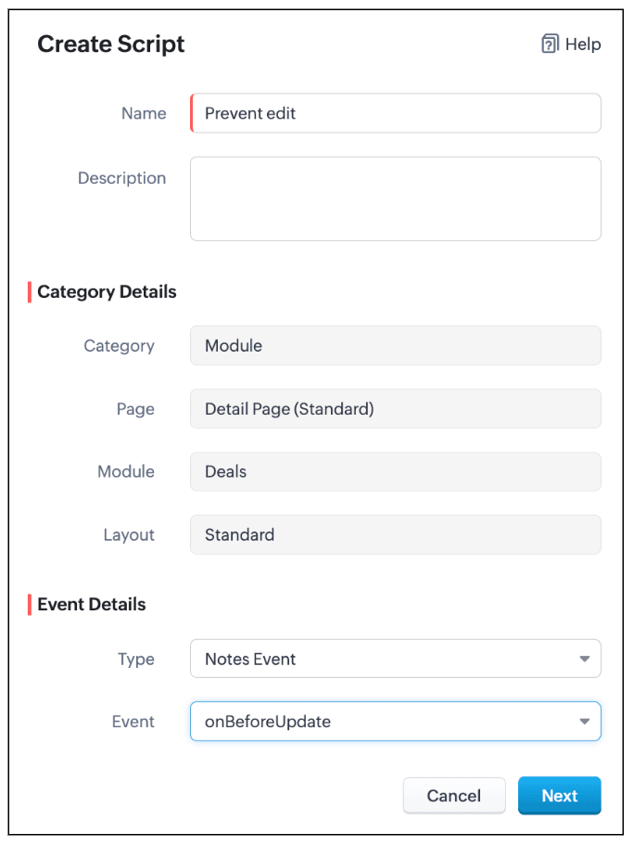Click the Description label
Image resolution: width=634 pixels, height=846 pixels.
121,178
